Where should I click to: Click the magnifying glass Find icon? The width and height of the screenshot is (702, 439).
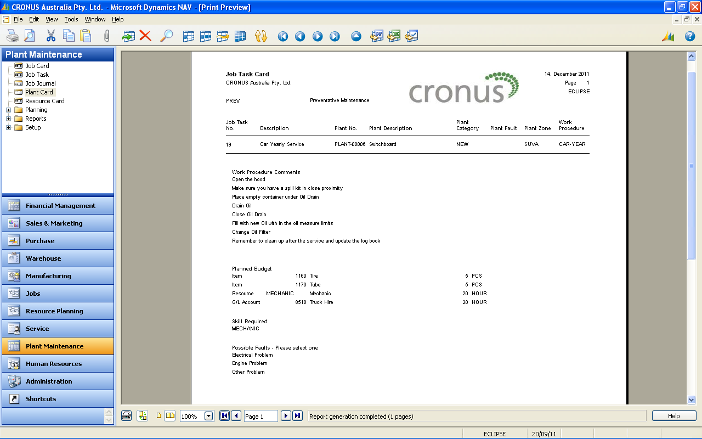166,36
